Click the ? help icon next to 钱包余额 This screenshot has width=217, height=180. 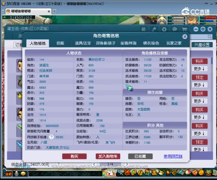[x=59, y=164]
